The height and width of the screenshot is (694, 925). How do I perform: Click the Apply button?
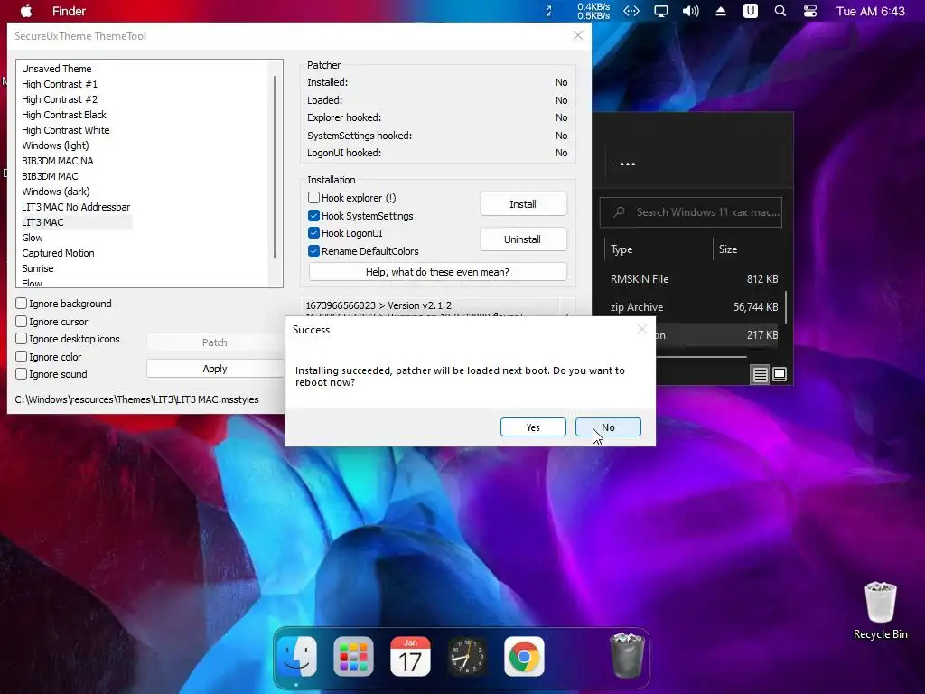(x=215, y=369)
